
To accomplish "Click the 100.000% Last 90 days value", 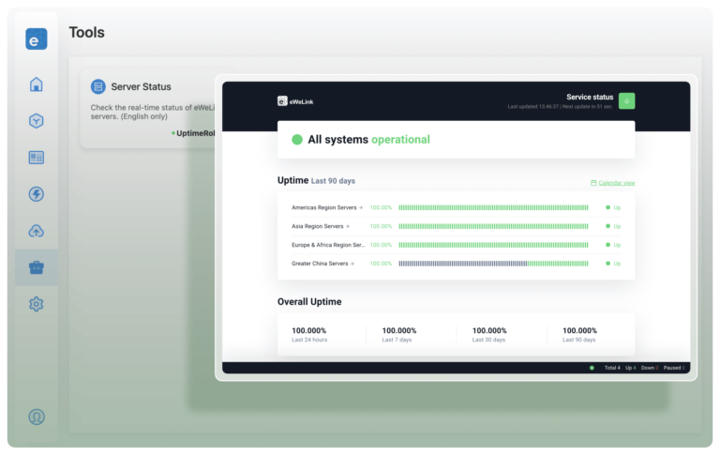I will pos(579,330).
